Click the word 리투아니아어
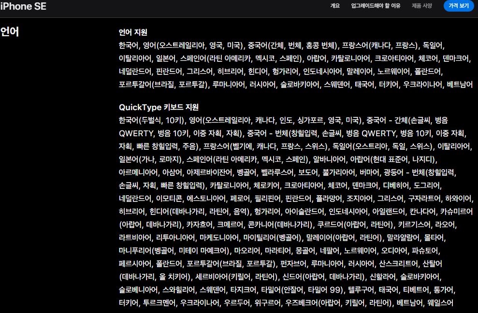The height and width of the screenshot is (313, 478). (x=175, y=238)
